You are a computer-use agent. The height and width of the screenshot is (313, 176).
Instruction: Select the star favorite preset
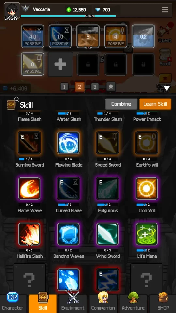[111, 87]
